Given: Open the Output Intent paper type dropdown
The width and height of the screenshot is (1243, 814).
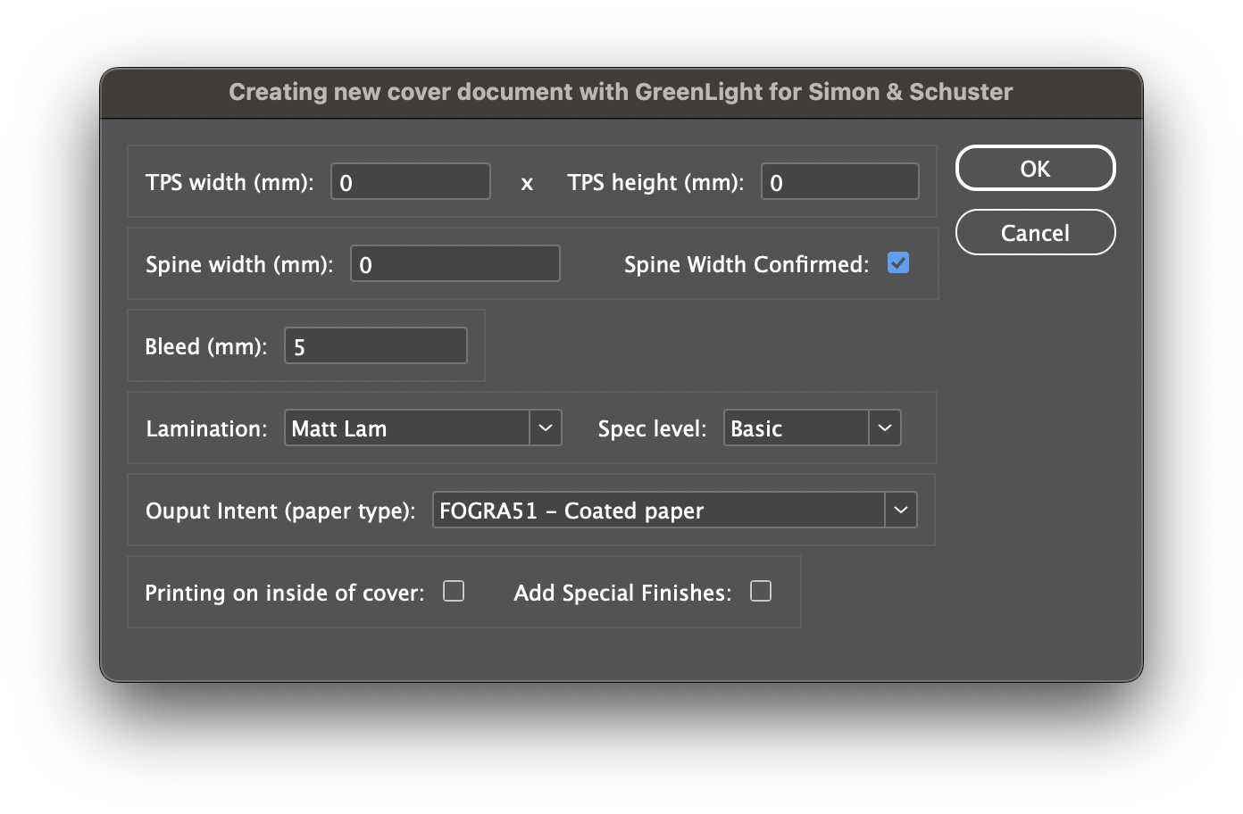Looking at the screenshot, I should [x=675, y=511].
